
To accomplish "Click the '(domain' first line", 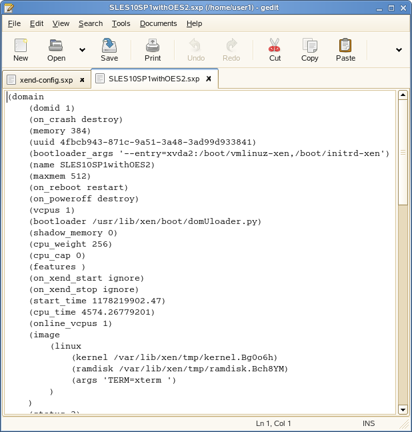I will coord(25,97).
